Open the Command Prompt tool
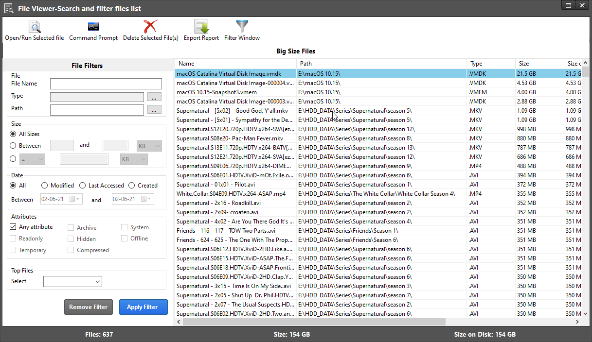The image size is (592, 342). [x=93, y=29]
